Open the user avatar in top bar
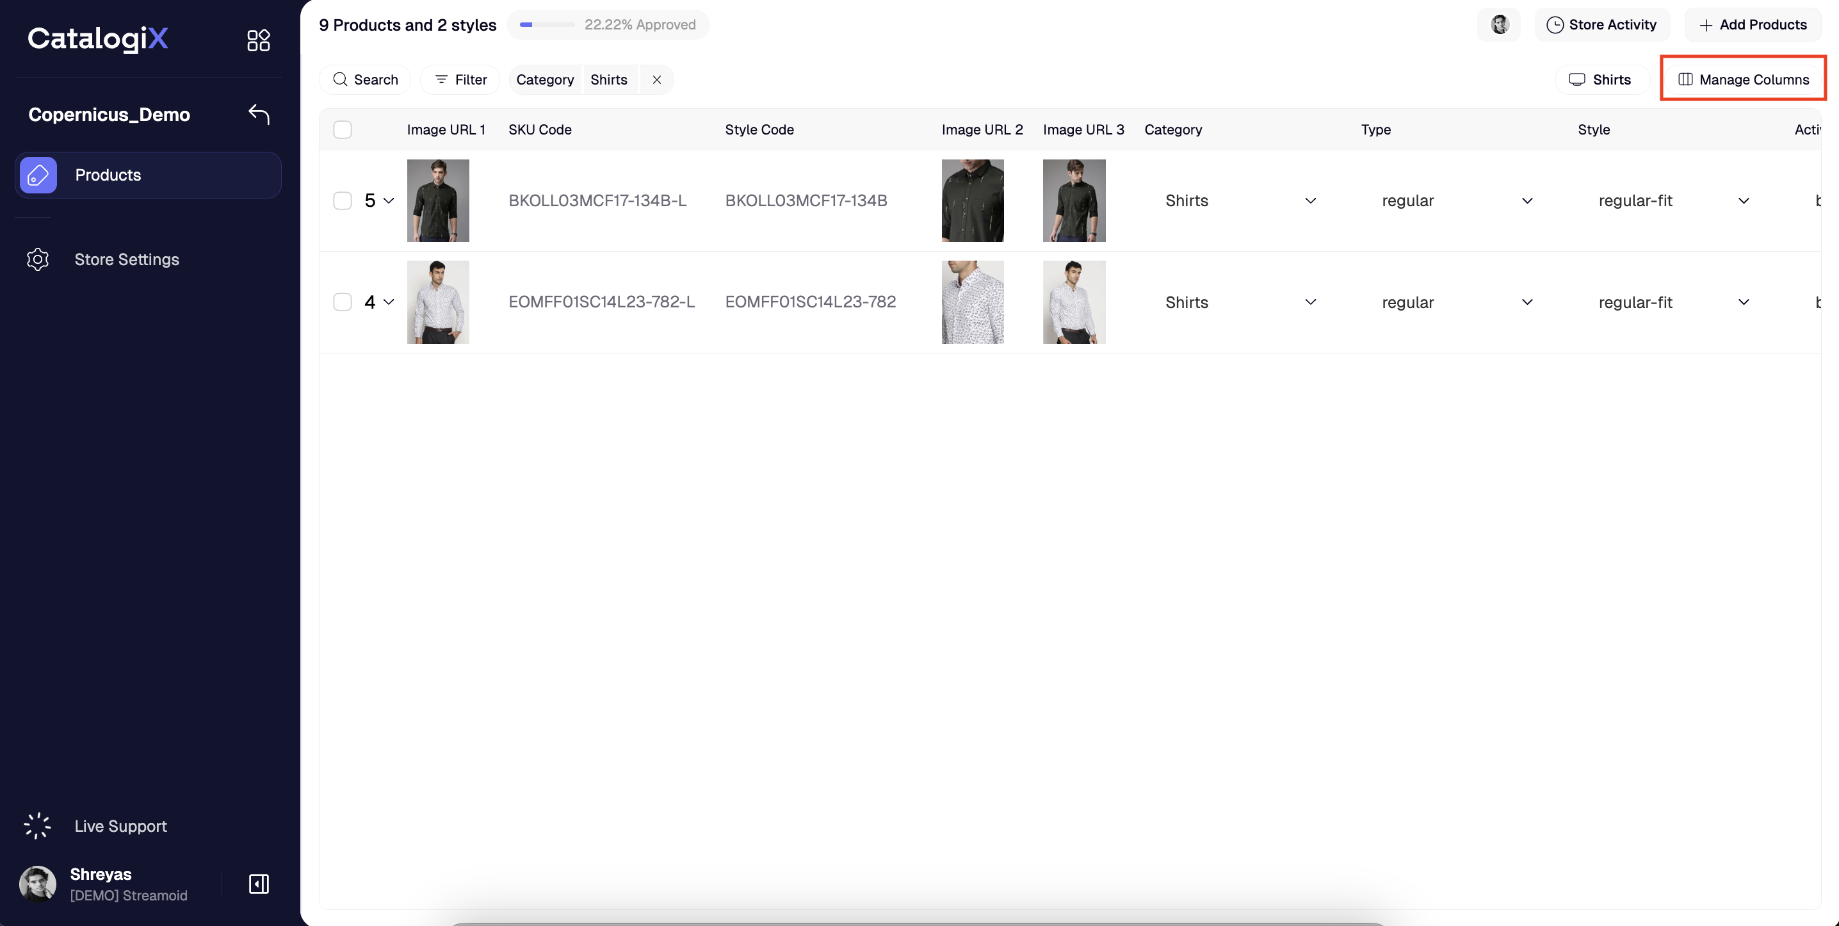The width and height of the screenshot is (1839, 926). (x=1499, y=25)
